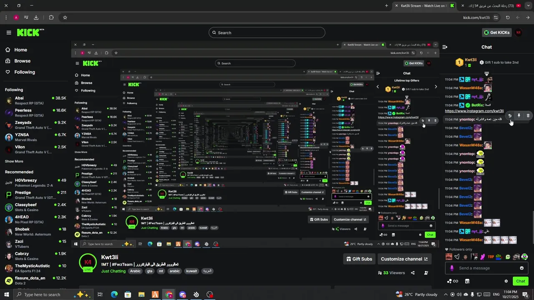This screenshot has width=534, height=300.
Task: Open the Instagram link in chat
Action: pos(474,111)
